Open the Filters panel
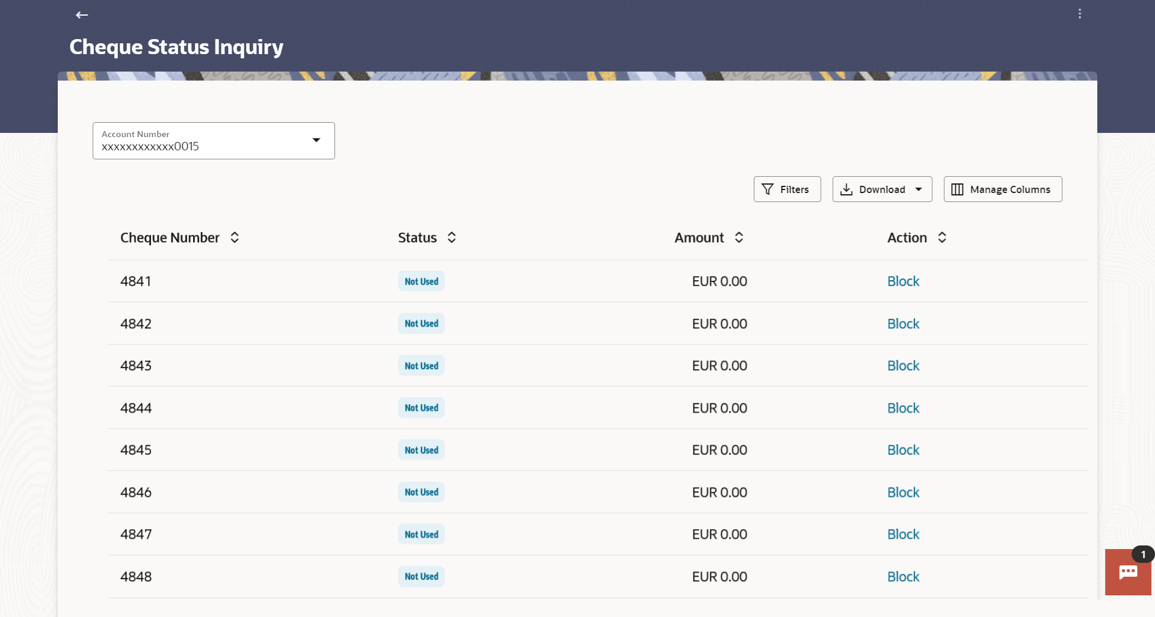 [787, 189]
